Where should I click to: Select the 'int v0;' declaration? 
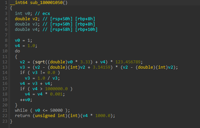pyautogui.click(x=24, y=13)
